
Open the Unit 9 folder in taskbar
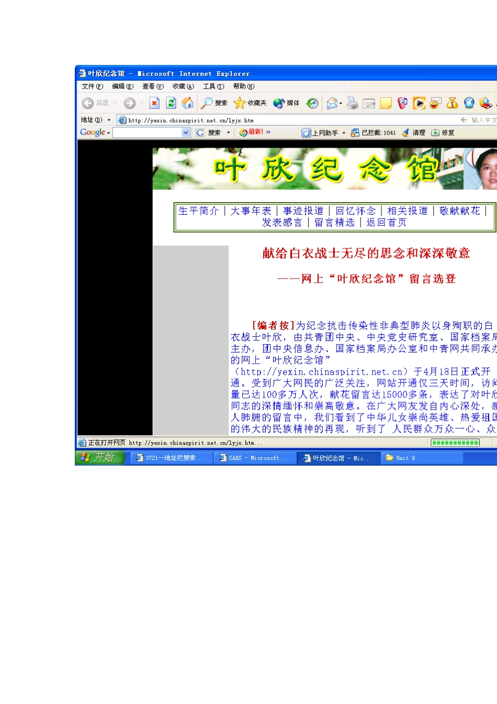(x=422, y=458)
